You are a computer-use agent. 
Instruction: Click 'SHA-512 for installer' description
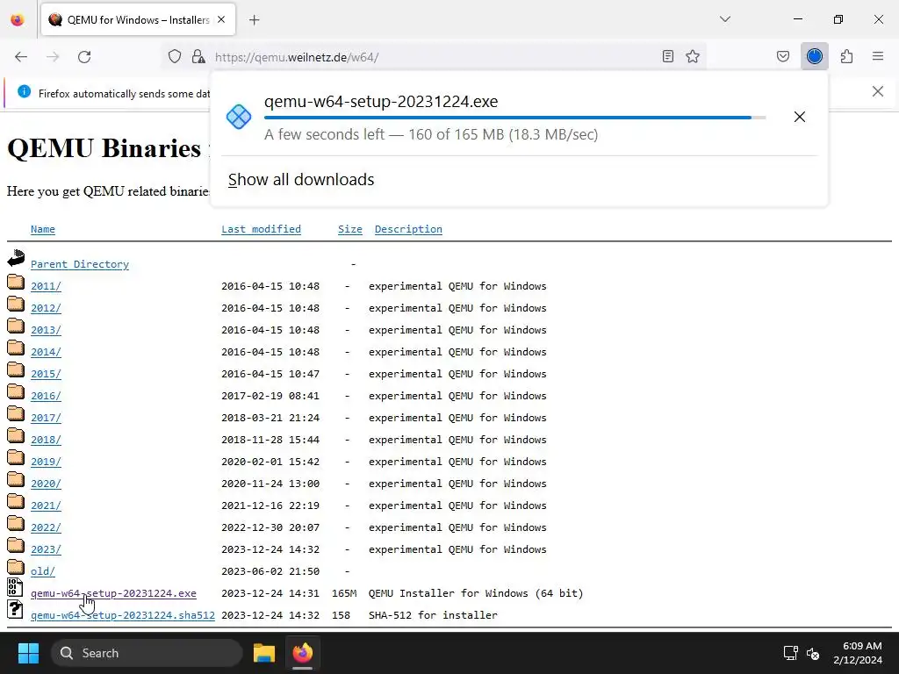tap(433, 615)
